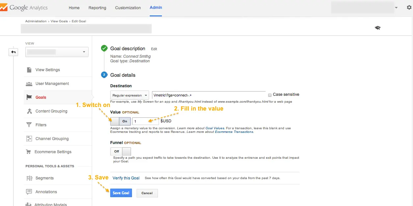Screen dimensions: 413x206
Task: Click the back arrow collapse button
Action: (13, 52)
